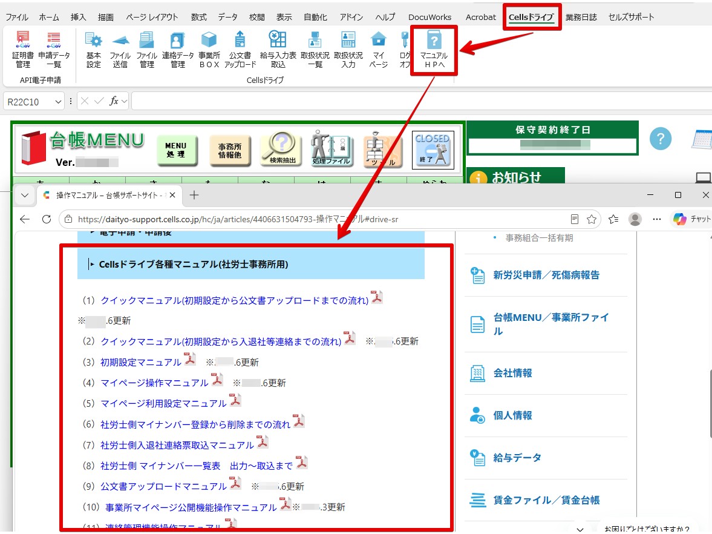Select the 操作マニュアル browser tab
Viewport: 712px width, 534px height.
(x=109, y=196)
